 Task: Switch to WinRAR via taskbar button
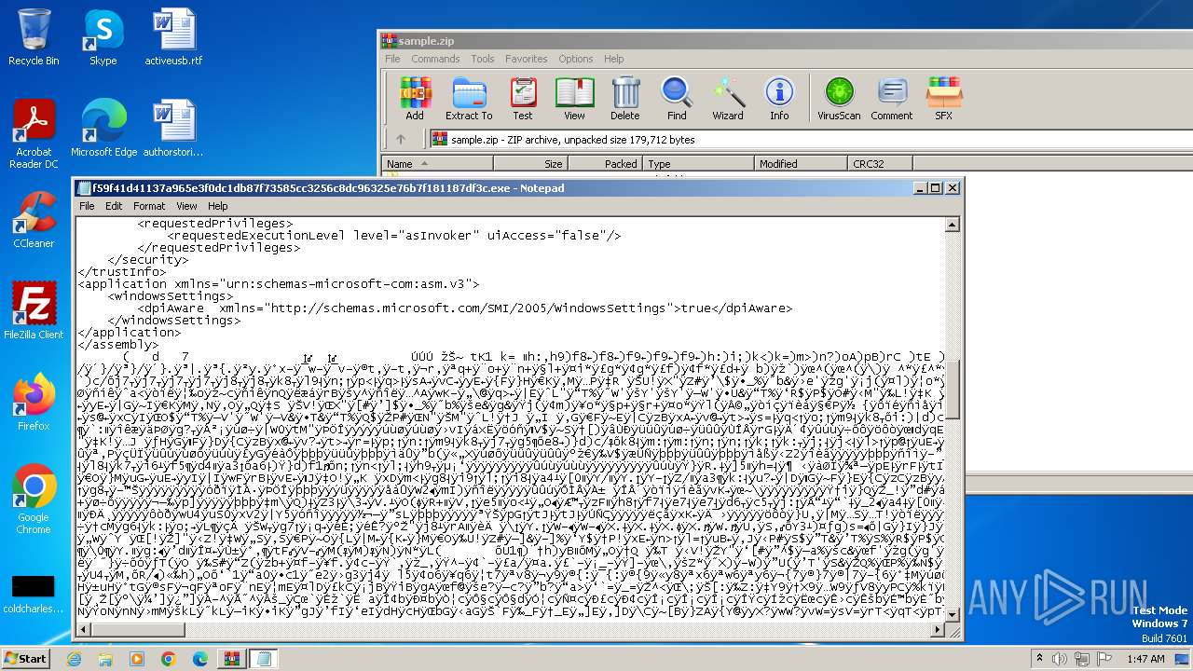coord(231,659)
